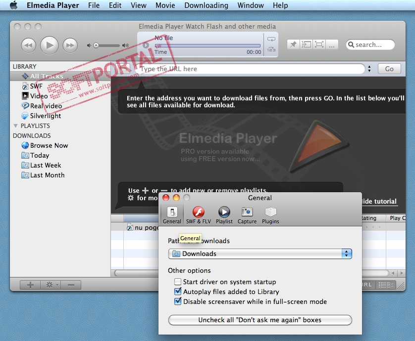Click the URL address field
This screenshot has width=415, height=341.
tap(250, 69)
